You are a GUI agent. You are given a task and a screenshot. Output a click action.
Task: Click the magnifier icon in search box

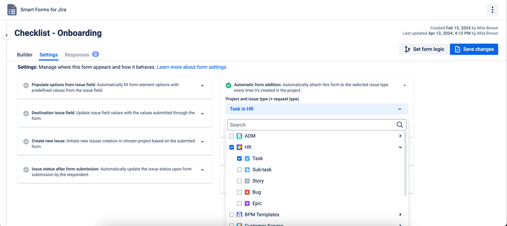coord(399,124)
